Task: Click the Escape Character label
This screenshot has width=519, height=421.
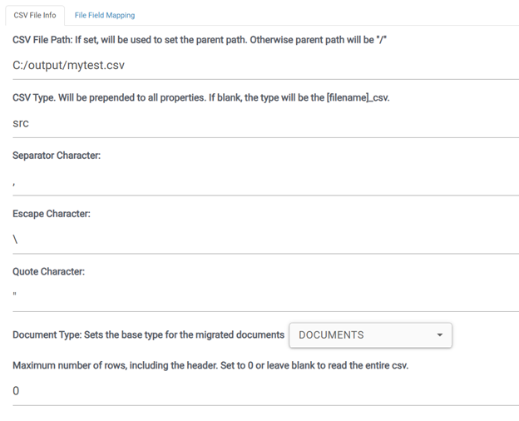Action: pyautogui.click(x=52, y=214)
